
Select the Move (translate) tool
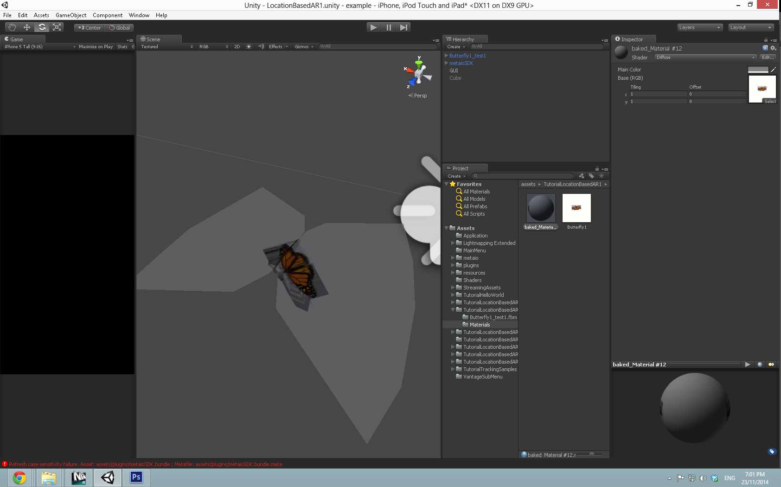tap(27, 27)
